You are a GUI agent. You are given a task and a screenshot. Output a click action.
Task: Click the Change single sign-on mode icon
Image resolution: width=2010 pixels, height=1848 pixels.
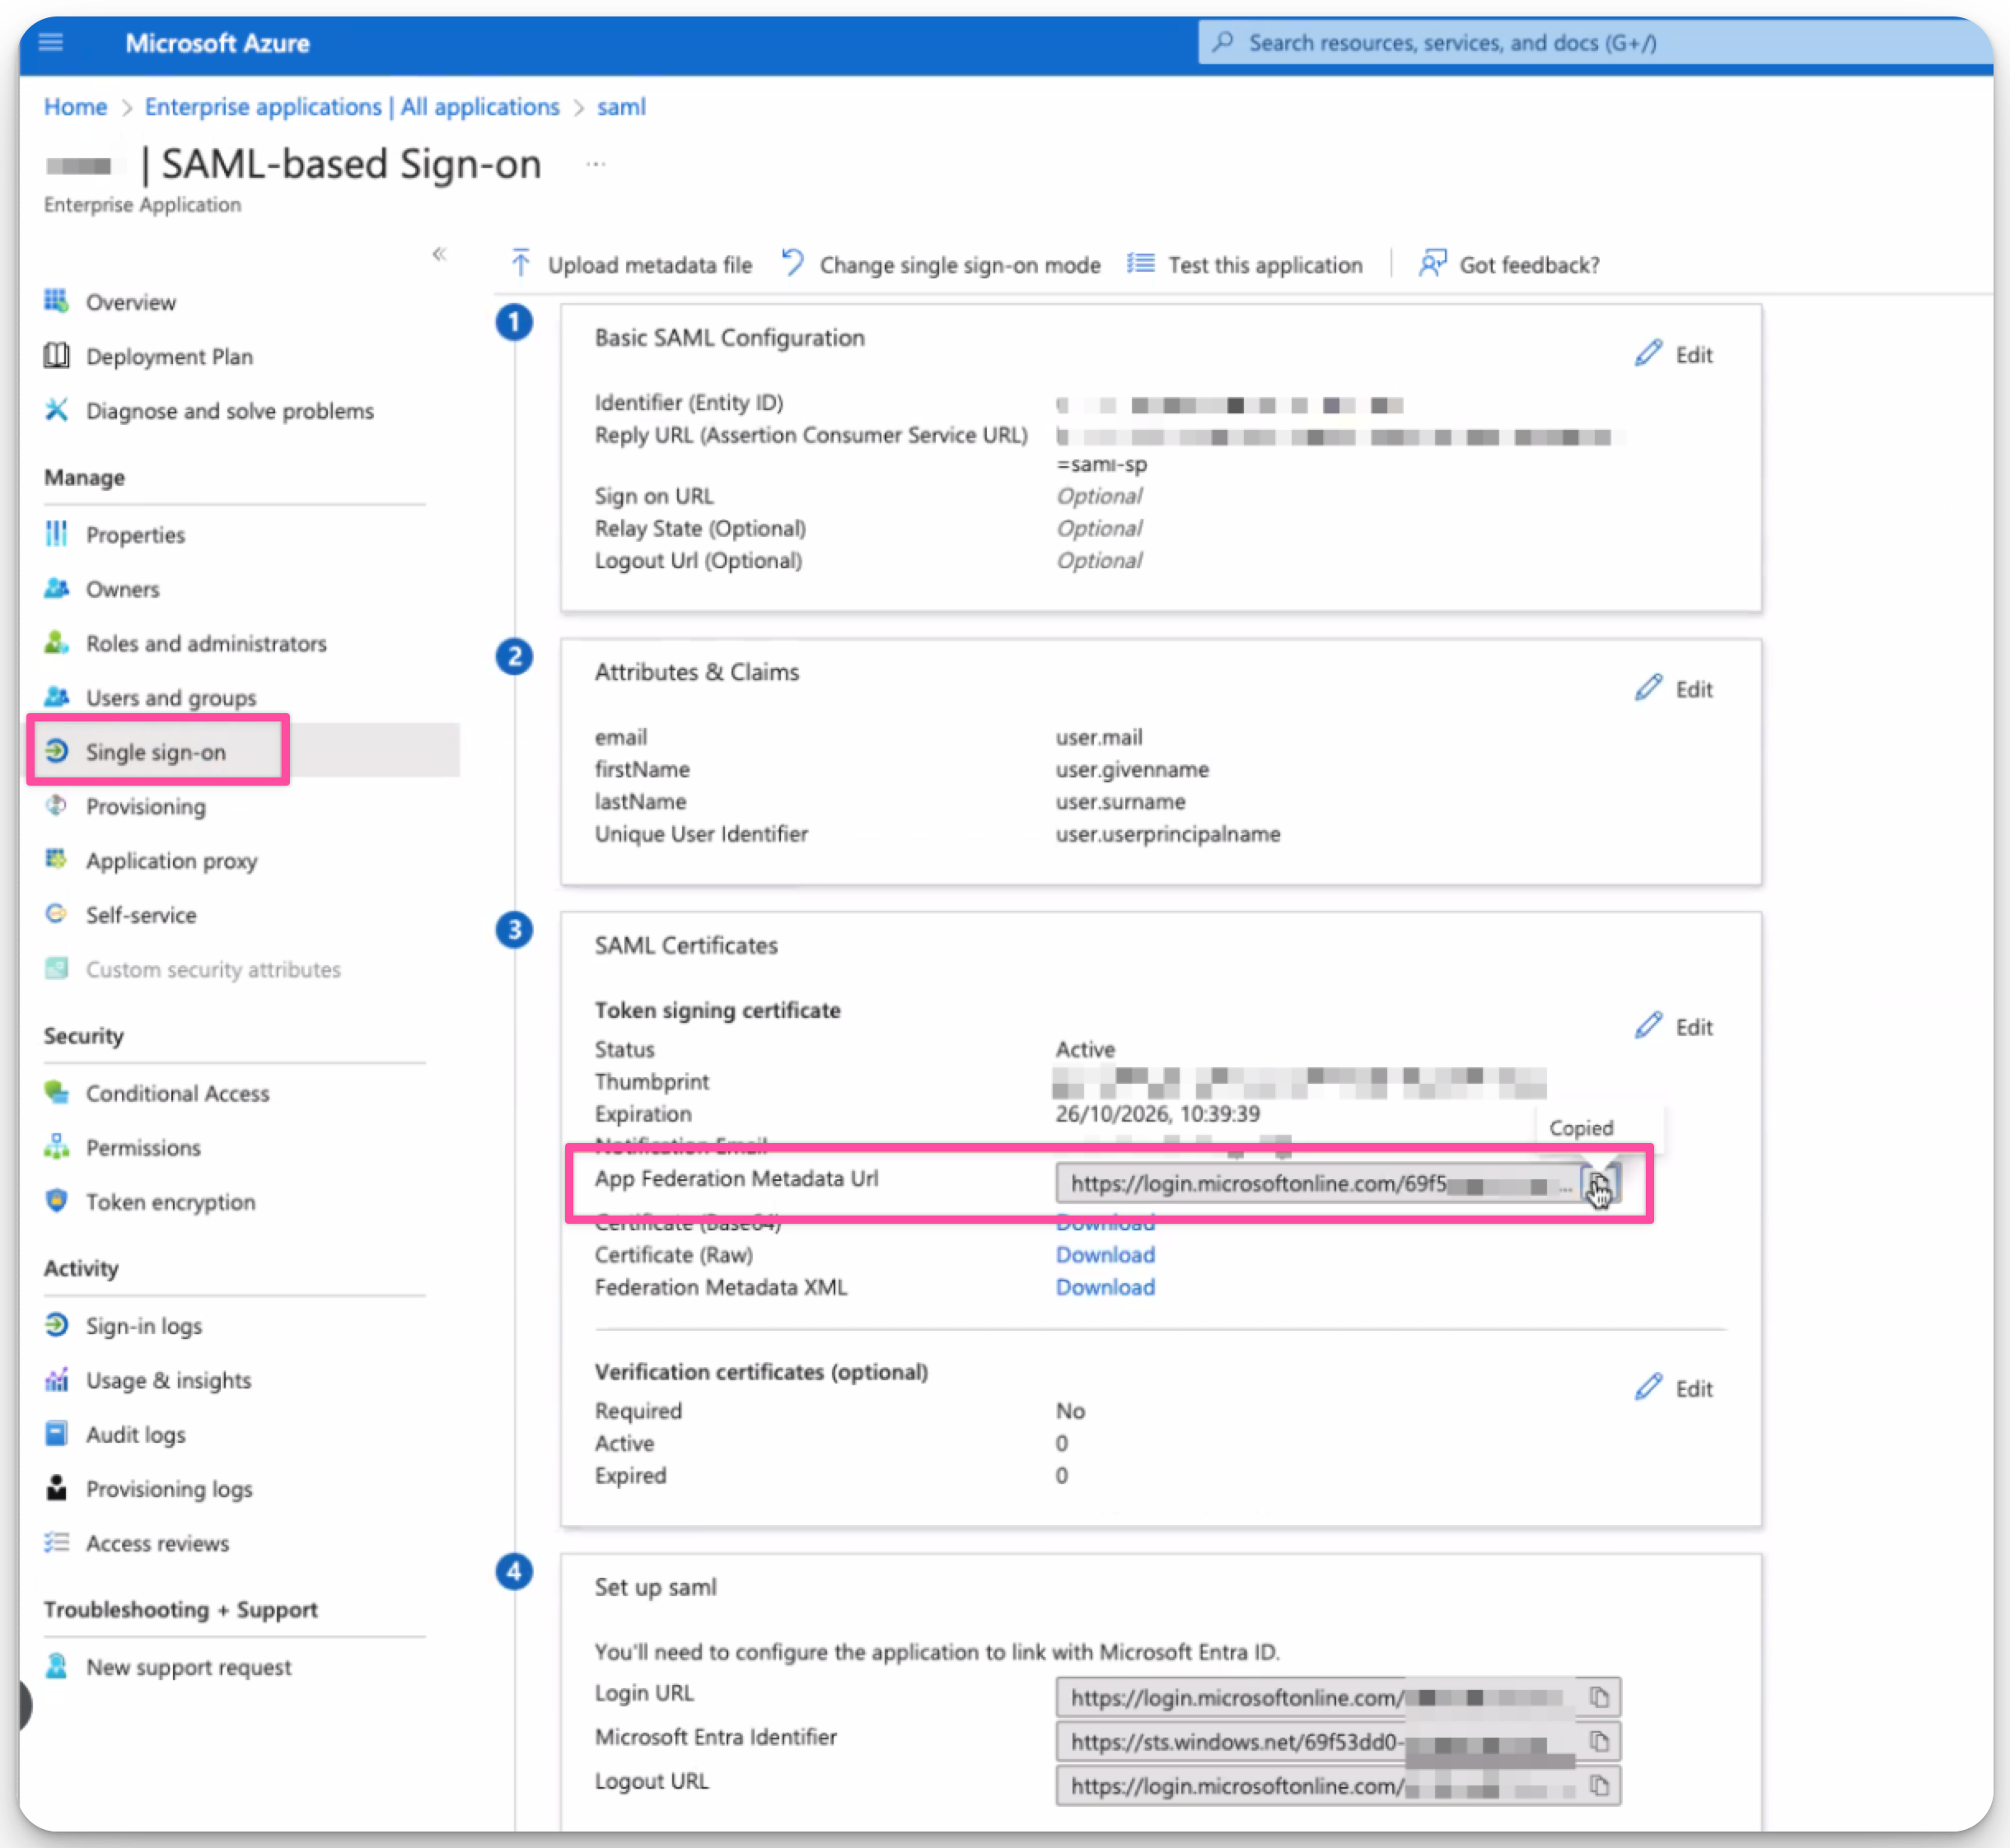[x=792, y=263]
